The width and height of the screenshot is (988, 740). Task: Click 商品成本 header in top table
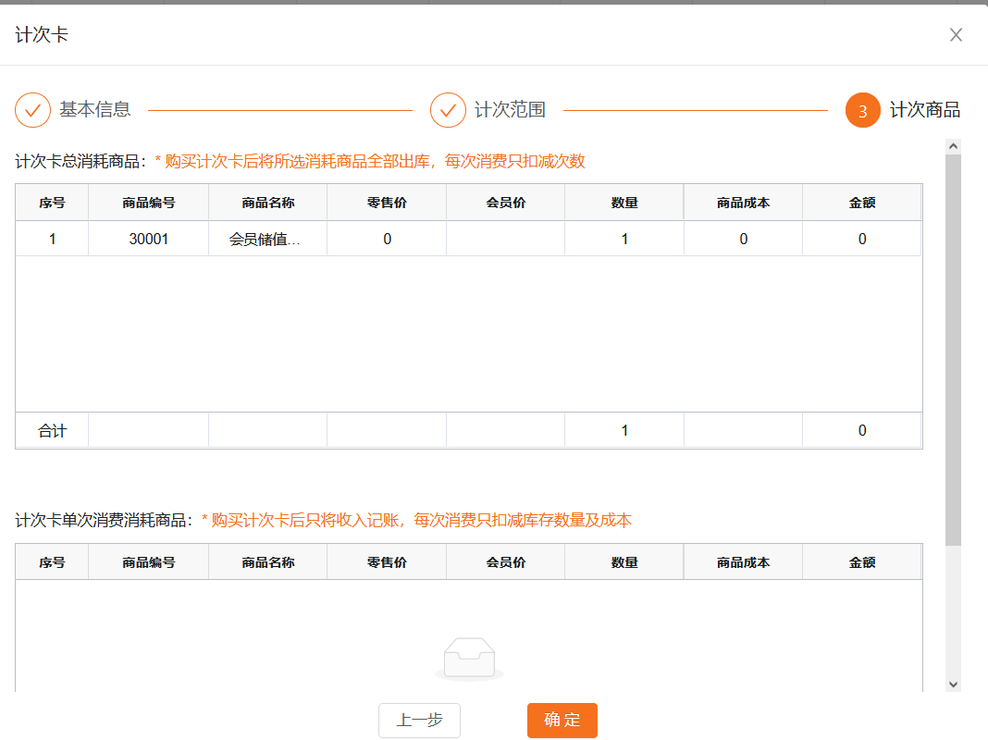coord(744,203)
